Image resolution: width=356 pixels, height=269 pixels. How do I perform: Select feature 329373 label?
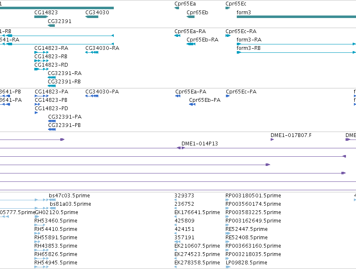184,196
